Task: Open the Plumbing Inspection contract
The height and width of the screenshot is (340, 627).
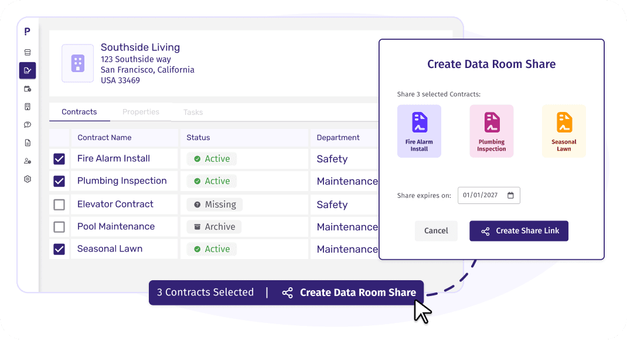Action: [x=122, y=181]
